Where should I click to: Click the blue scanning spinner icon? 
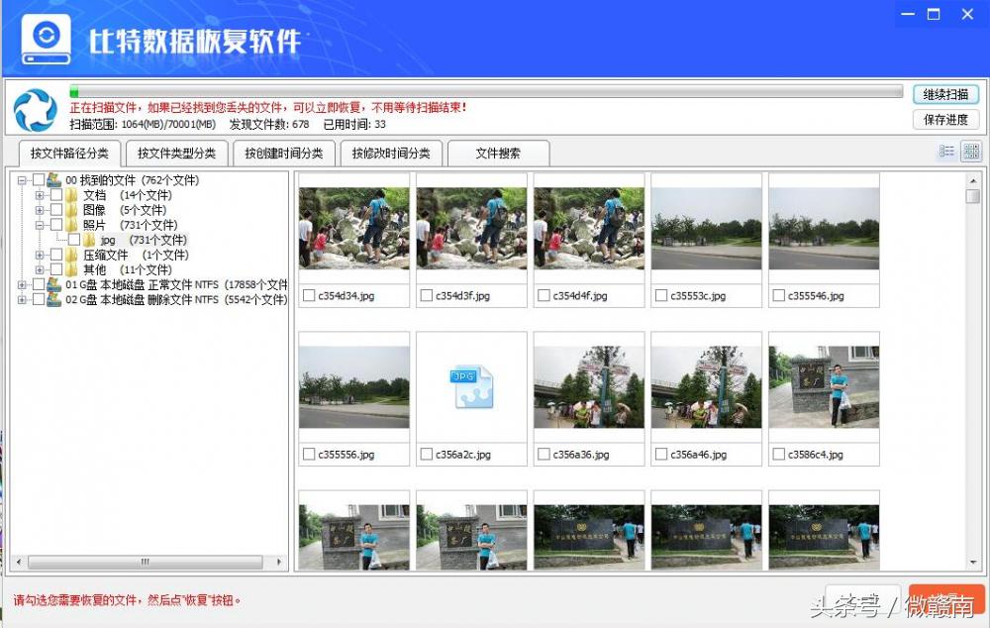coord(36,110)
